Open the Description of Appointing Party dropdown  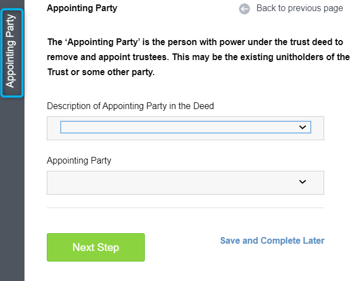click(x=185, y=127)
